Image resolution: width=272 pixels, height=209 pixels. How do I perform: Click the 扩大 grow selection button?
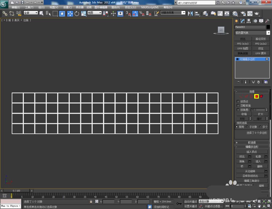point(261,114)
